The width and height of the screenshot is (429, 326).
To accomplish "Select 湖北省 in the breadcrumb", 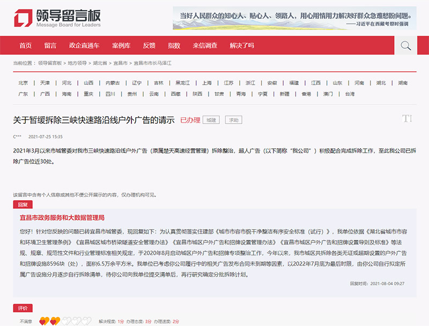I will (x=99, y=63).
